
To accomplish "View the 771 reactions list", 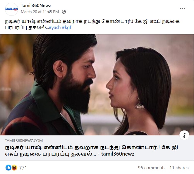I will [x=23, y=168].
